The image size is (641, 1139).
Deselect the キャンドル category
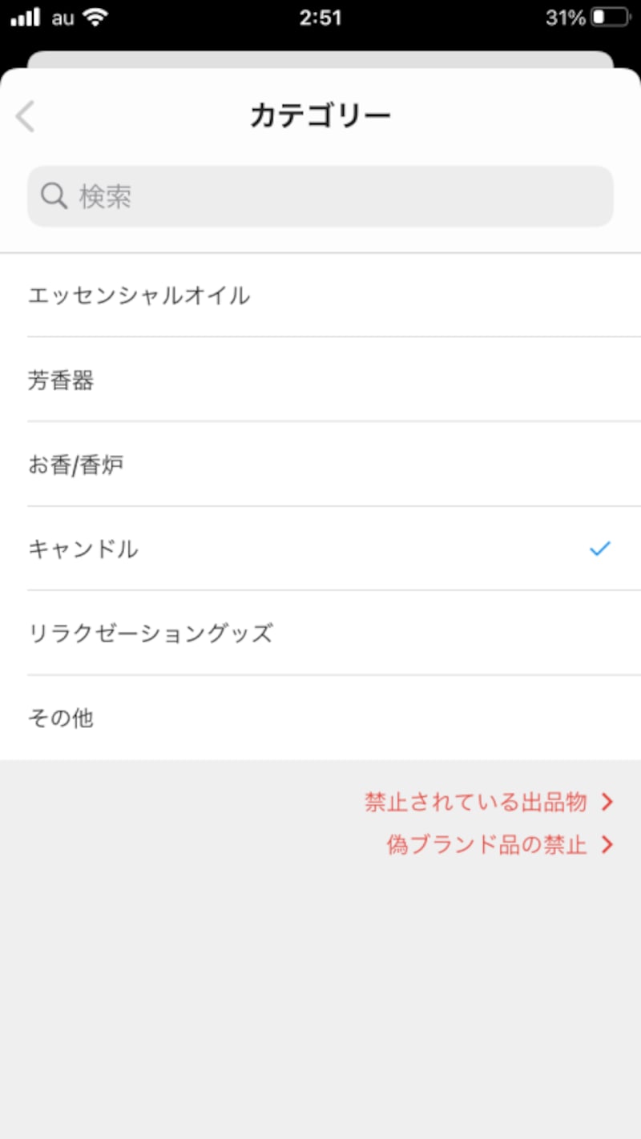(83, 549)
